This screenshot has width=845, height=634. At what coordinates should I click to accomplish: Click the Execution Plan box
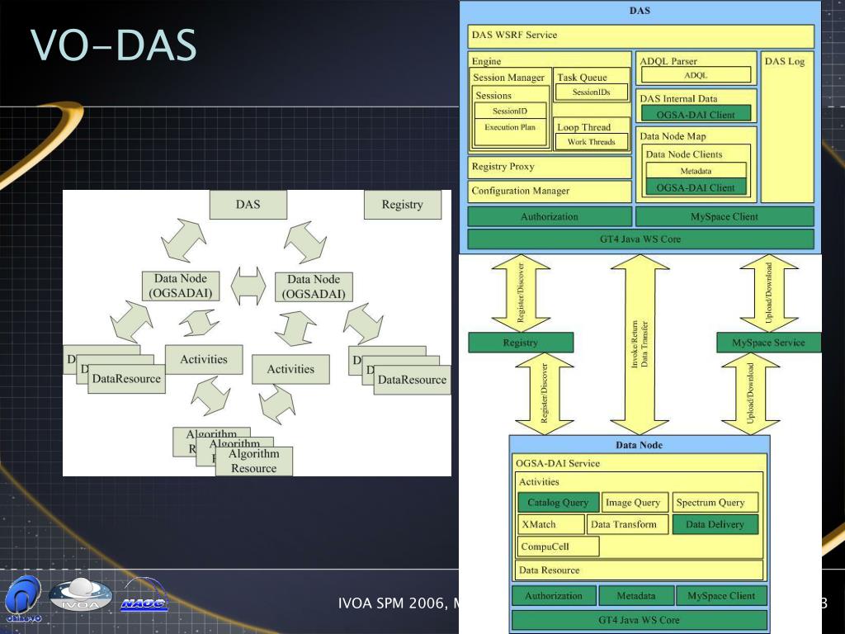tap(510, 131)
